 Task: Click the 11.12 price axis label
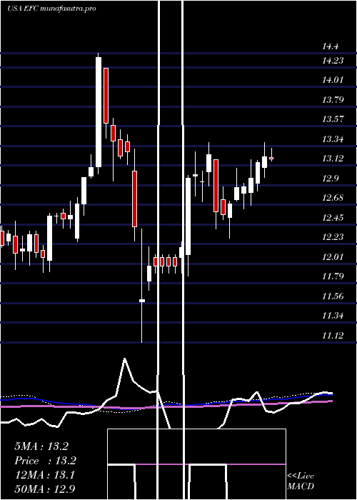(x=333, y=336)
